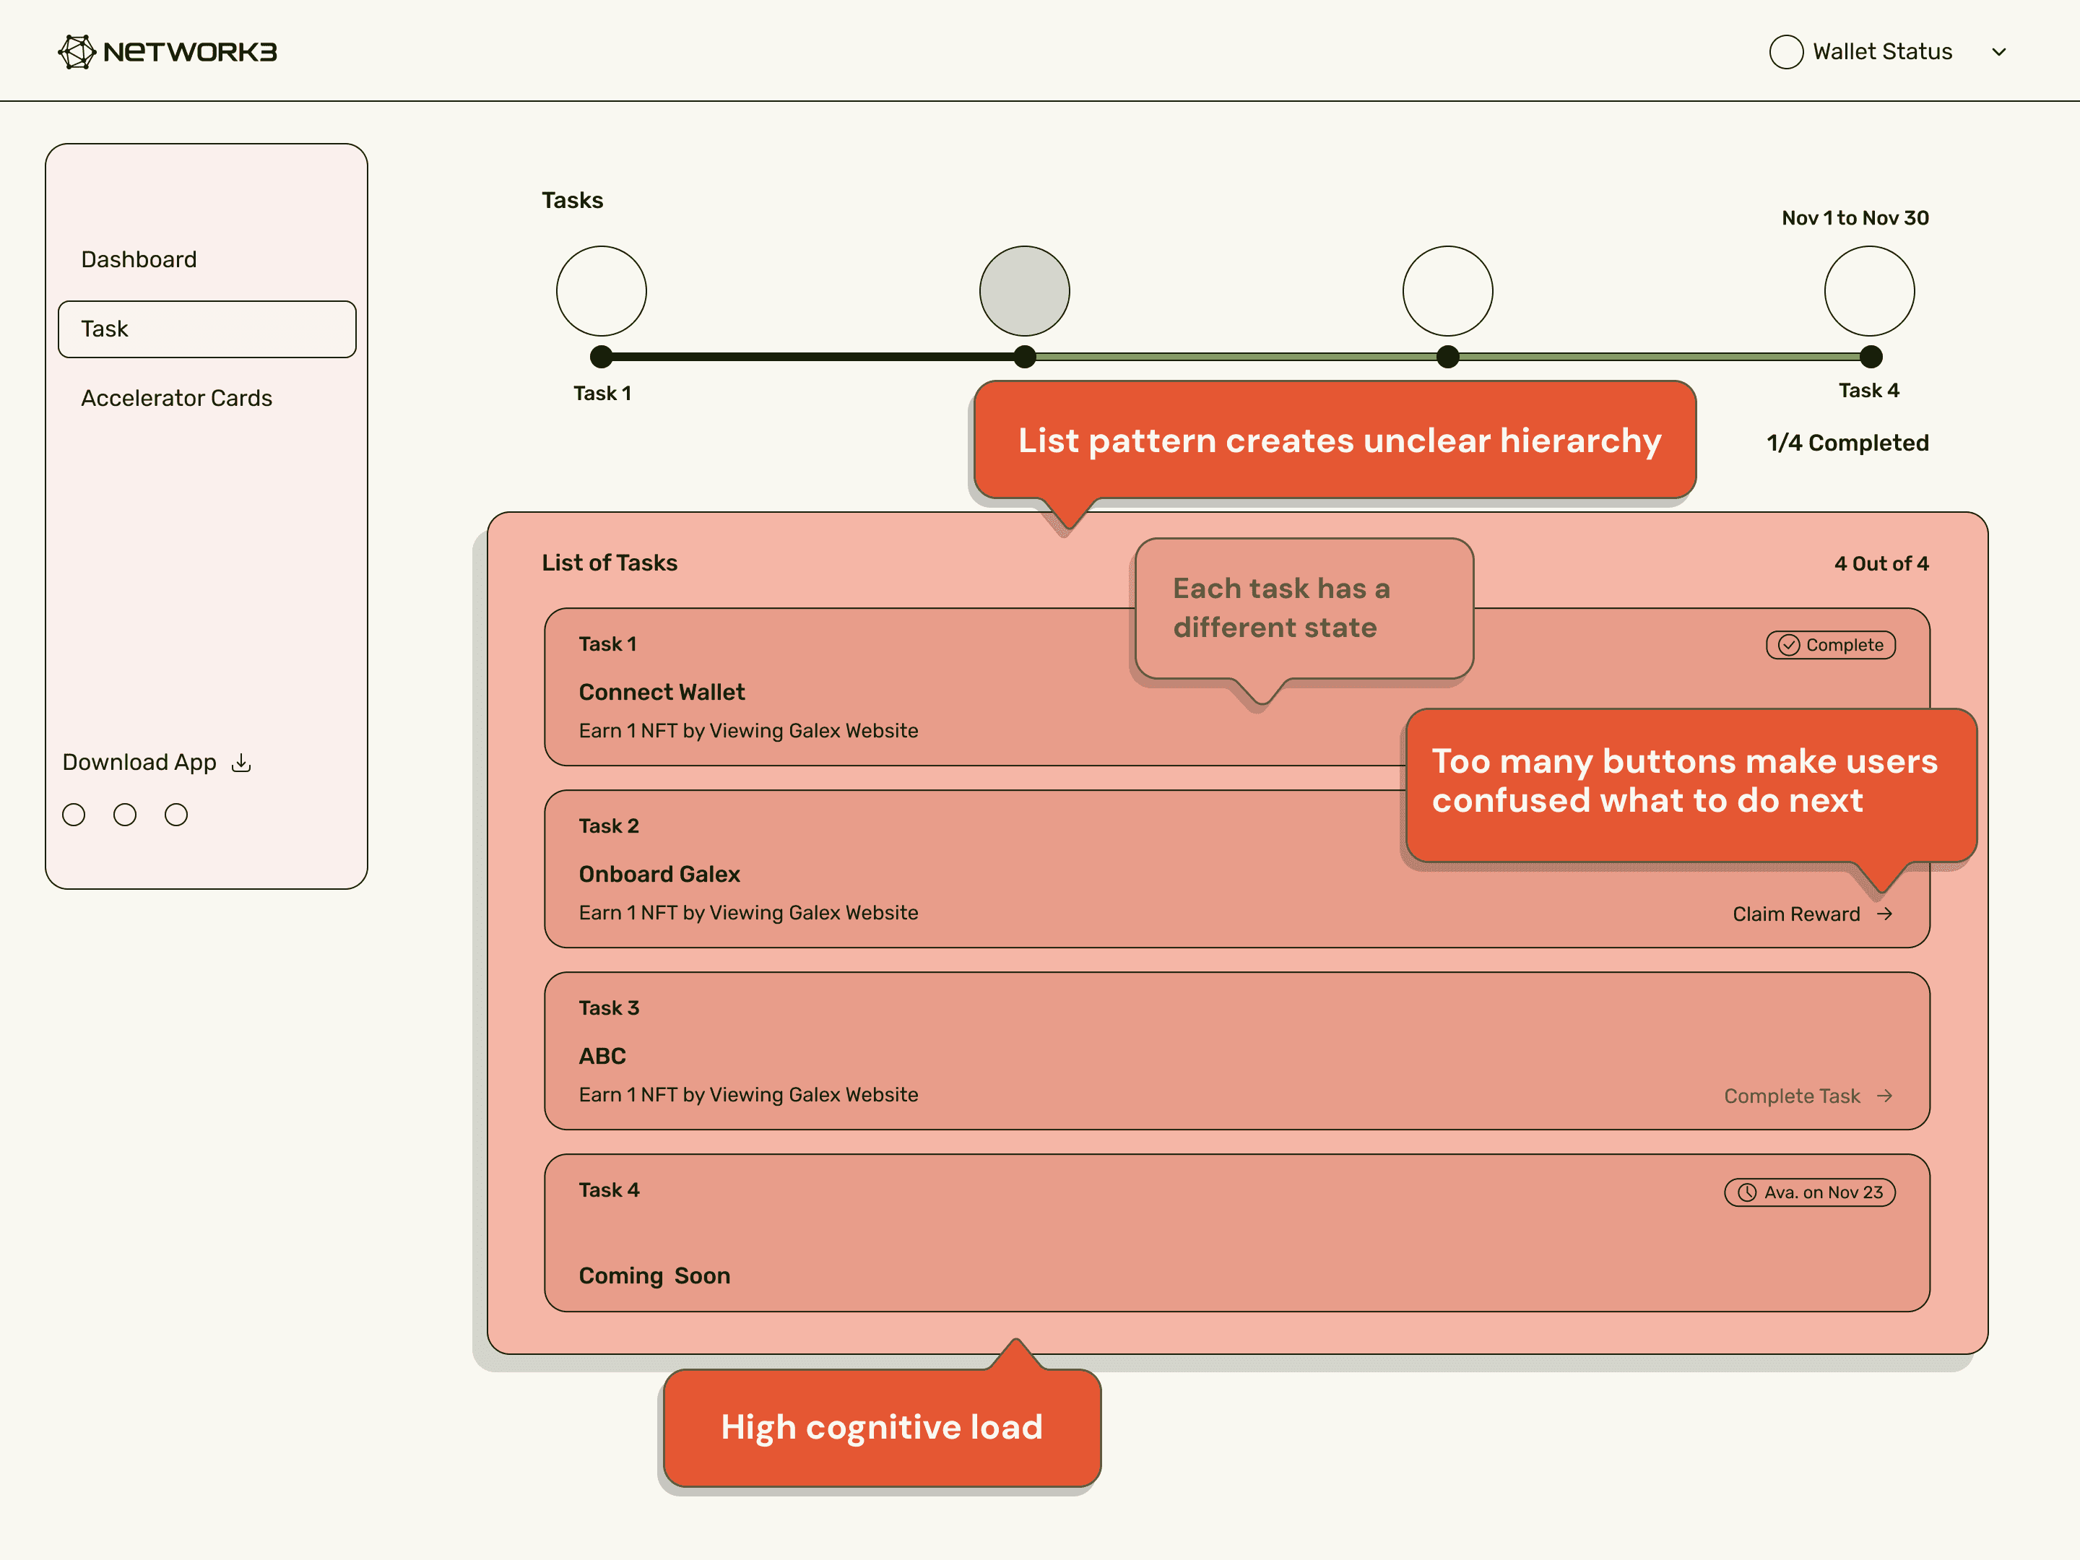2080x1560 pixels.
Task: Click the arrow icon next to Complete Task
Action: pos(1884,1096)
